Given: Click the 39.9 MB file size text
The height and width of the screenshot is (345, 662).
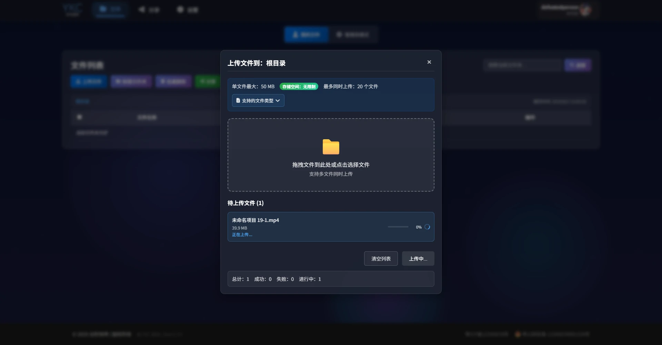Looking at the screenshot, I should 239,228.
